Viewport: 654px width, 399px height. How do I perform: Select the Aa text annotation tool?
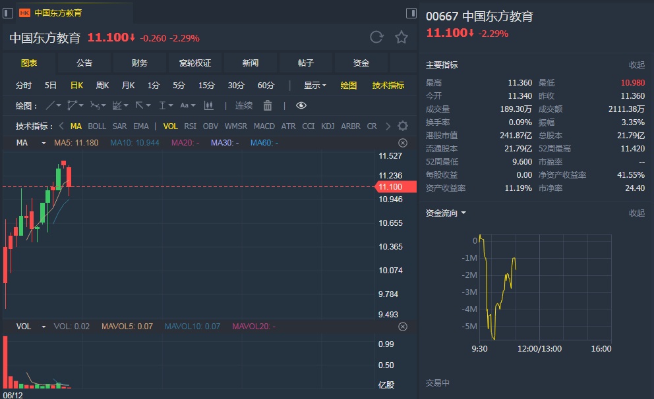pos(184,106)
